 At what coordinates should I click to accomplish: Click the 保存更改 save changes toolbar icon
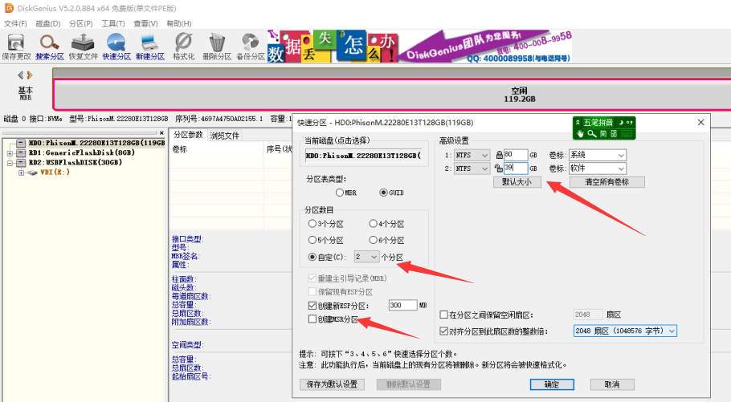click(x=15, y=47)
